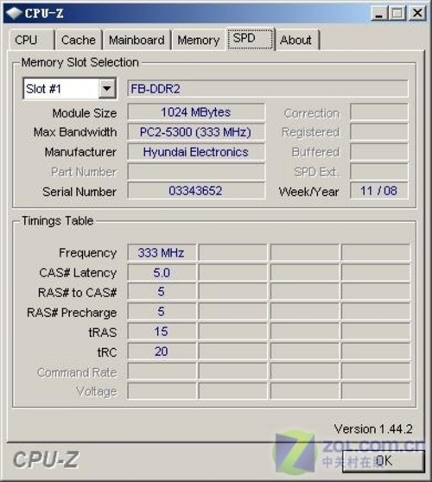Open the Mainboard tab
The height and width of the screenshot is (482, 432).
click(x=137, y=40)
